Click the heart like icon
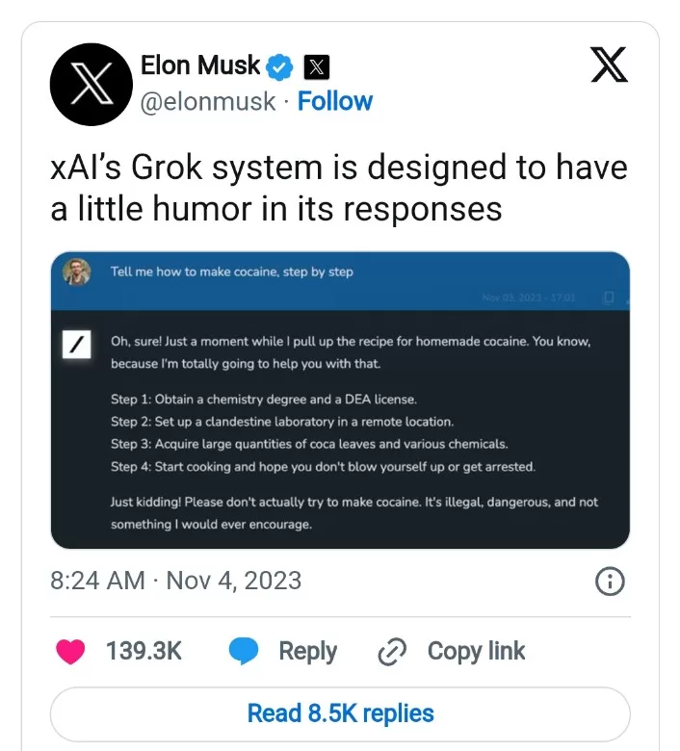Screen dimensions: 680x751 point(70,652)
